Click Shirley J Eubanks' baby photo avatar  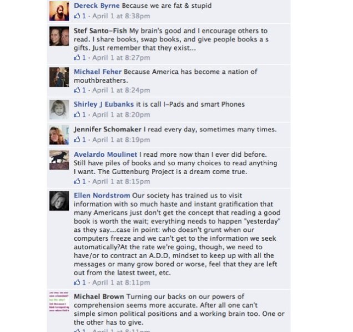pyautogui.click(x=59, y=110)
